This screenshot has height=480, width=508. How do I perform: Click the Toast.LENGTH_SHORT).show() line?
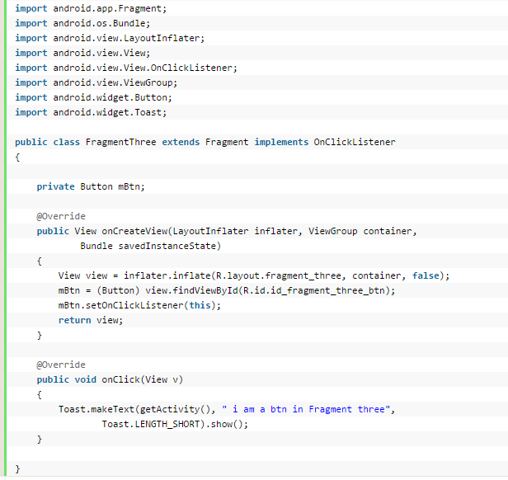(175, 424)
